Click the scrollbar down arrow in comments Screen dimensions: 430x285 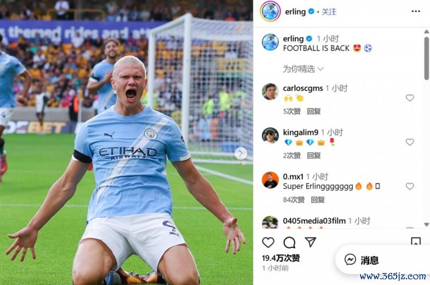pos(427,224)
